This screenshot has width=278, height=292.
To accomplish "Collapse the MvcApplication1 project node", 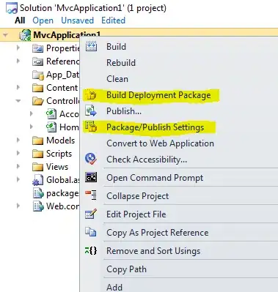I will 5,35.
